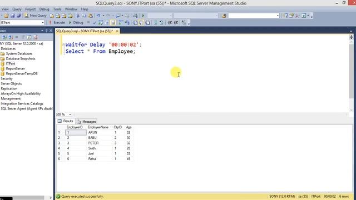Open the Help menu
356x200 pixels.
85,9
